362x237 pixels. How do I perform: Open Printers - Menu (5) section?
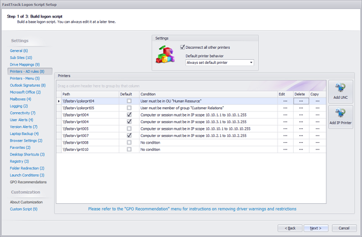[25, 78]
